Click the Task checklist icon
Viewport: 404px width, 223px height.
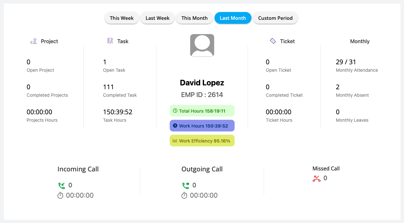point(110,41)
